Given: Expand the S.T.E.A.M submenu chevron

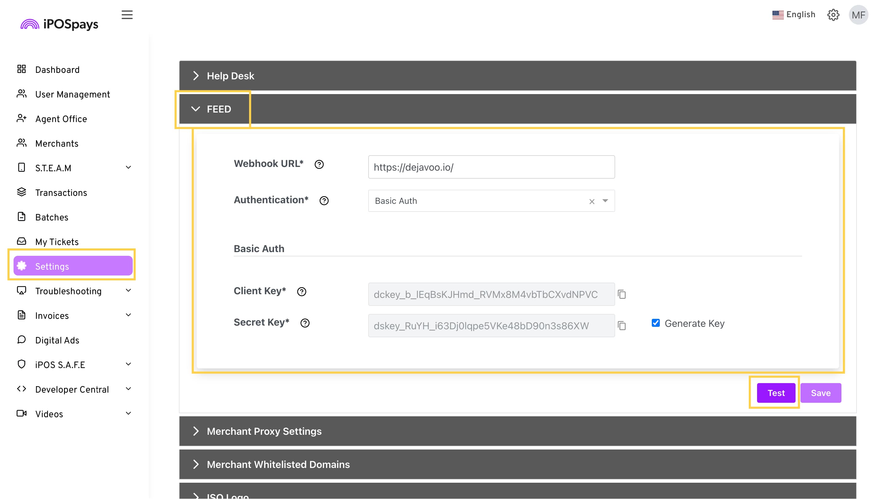Looking at the screenshot, I should coord(128,168).
